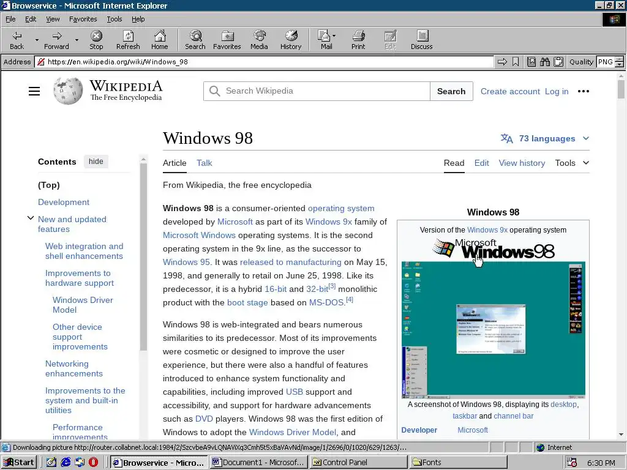Increase Quality with the spinner up arrow

click(620, 59)
